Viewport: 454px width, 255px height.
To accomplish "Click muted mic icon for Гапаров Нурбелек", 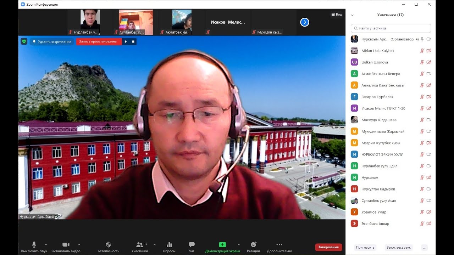I will tap(422, 97).
